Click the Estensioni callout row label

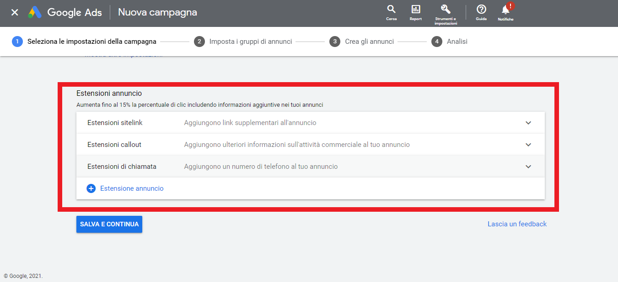click(x=114, y=145)
